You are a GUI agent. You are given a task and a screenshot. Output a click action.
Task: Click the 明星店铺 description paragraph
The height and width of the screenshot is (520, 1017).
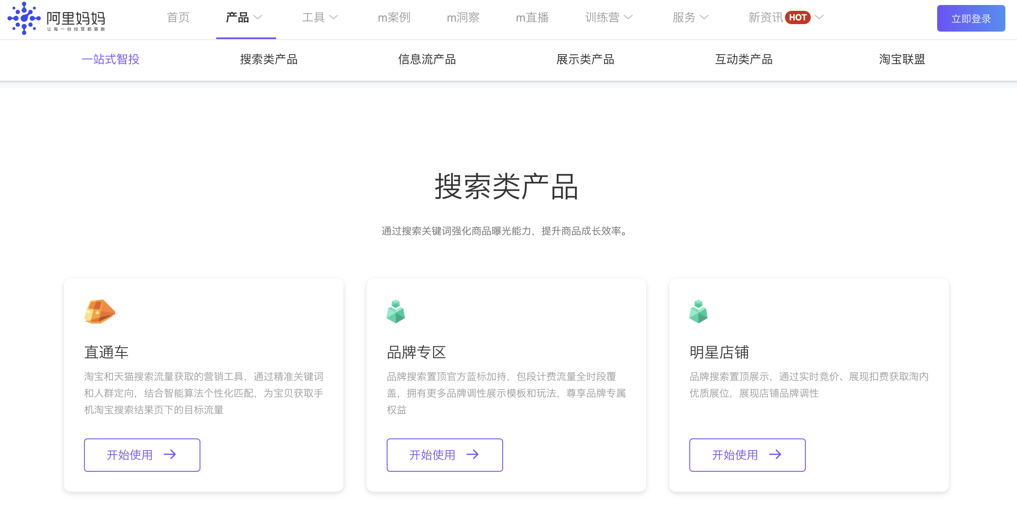click(x=809, y=385)
